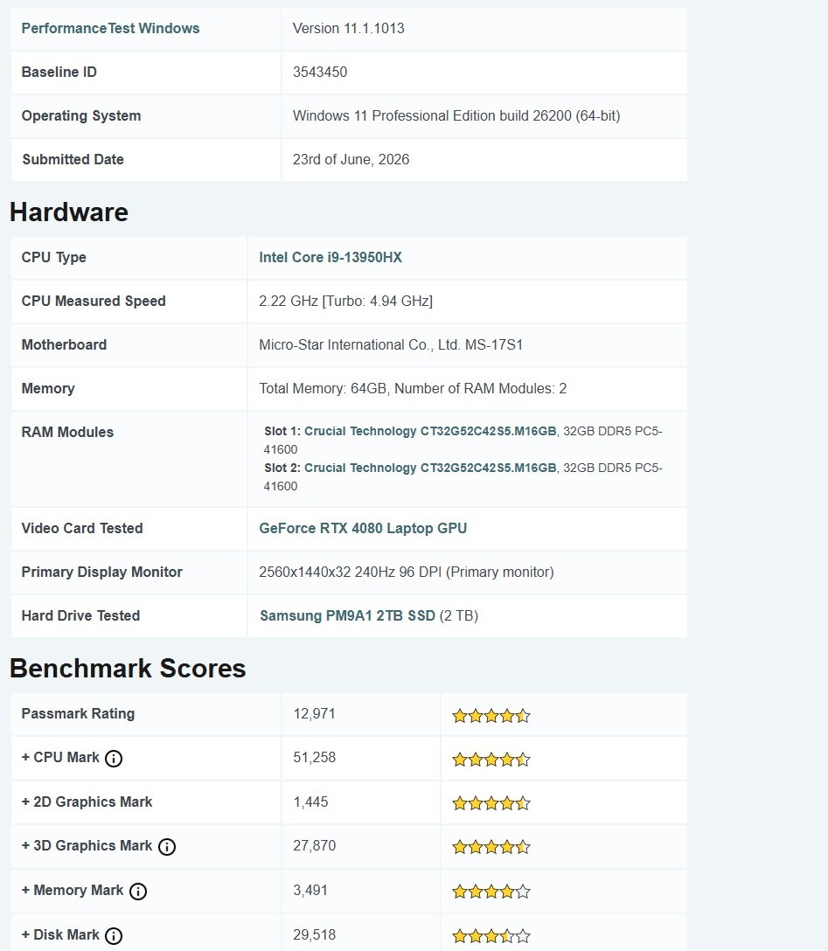Click the 3D Graphics score '27,870'
The image size is (828, 951).
pos(314,845)
